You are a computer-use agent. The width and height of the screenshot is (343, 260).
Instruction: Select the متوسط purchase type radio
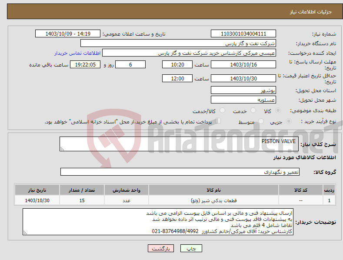click(261, 121)
